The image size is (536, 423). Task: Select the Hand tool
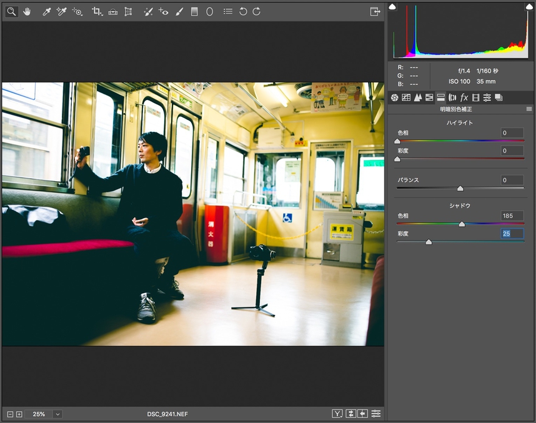point(27,11)
